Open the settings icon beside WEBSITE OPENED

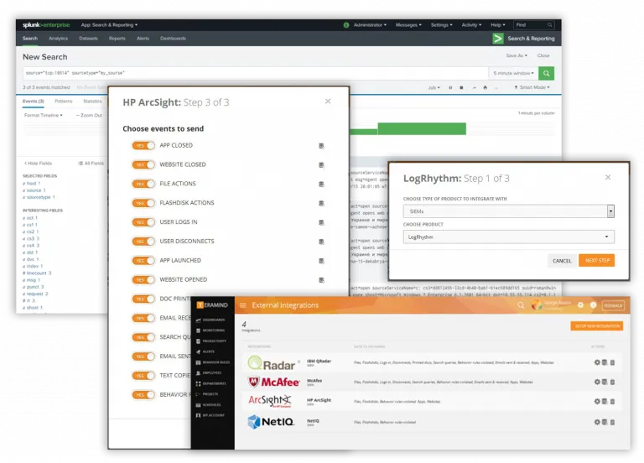[321, 280]
